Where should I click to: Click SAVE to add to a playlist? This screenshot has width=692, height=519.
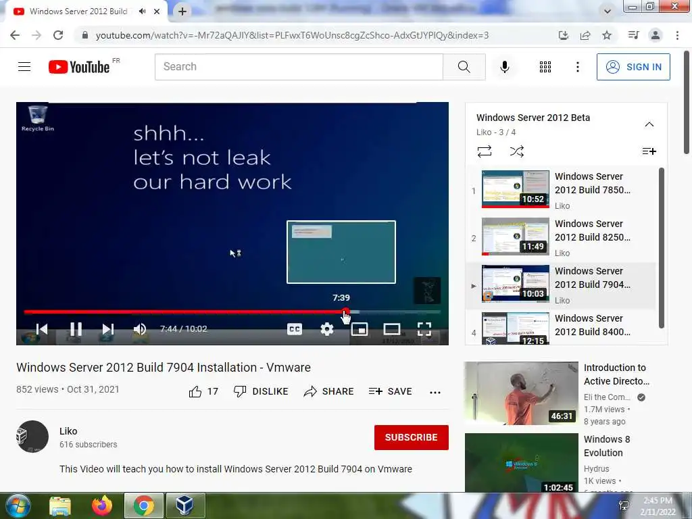pyautogui.click(x=390, y=391)
